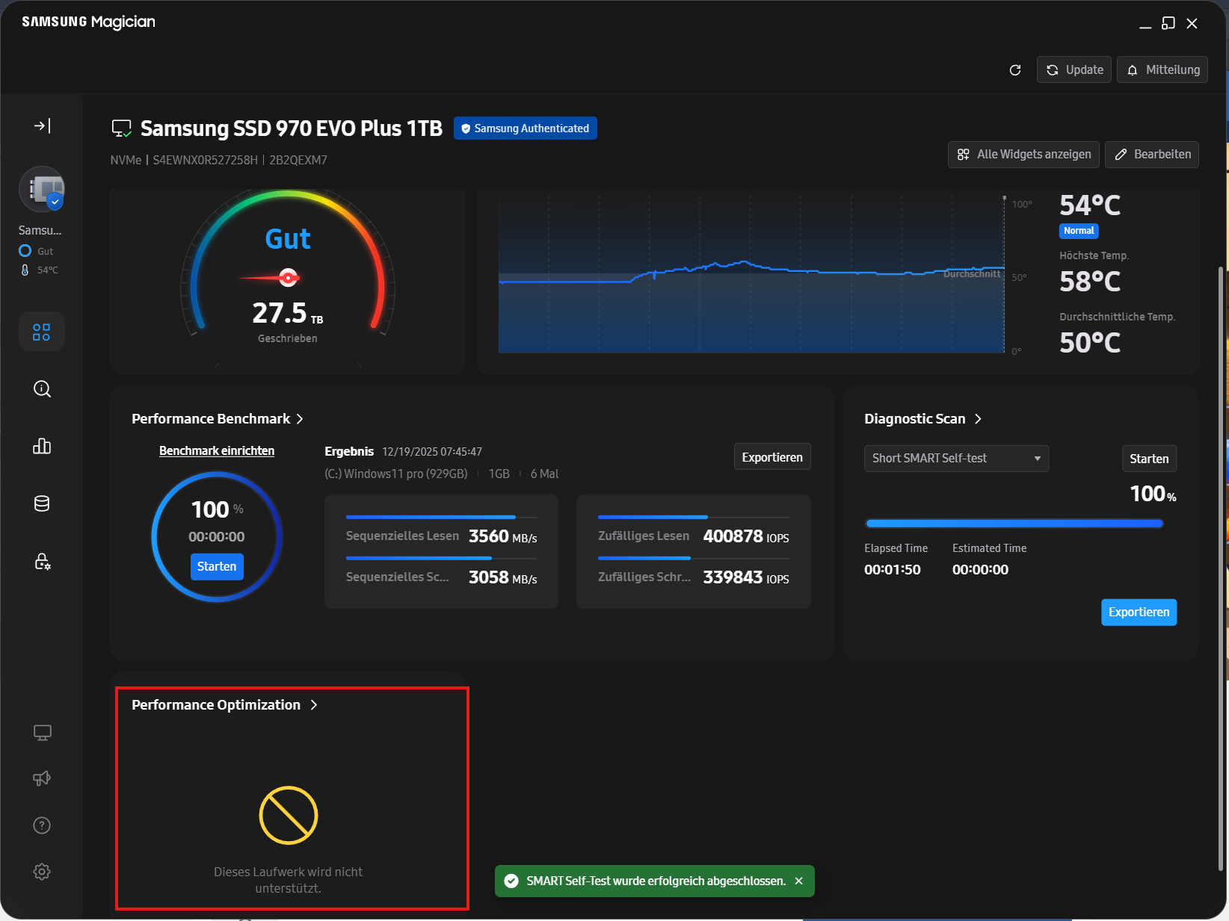This screenshot has height=921, width=1229.
Task: Open the dashboard widgets view icon
Action: [42, 332]
